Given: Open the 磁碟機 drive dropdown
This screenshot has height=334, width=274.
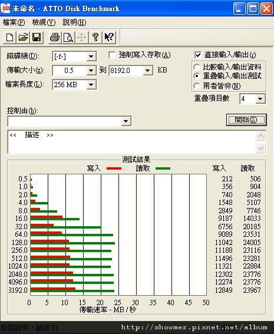Looking at the screenshot, I should [91, 57].
